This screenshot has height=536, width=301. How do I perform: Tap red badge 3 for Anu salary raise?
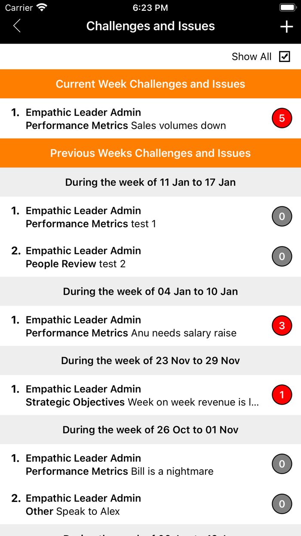282,326
